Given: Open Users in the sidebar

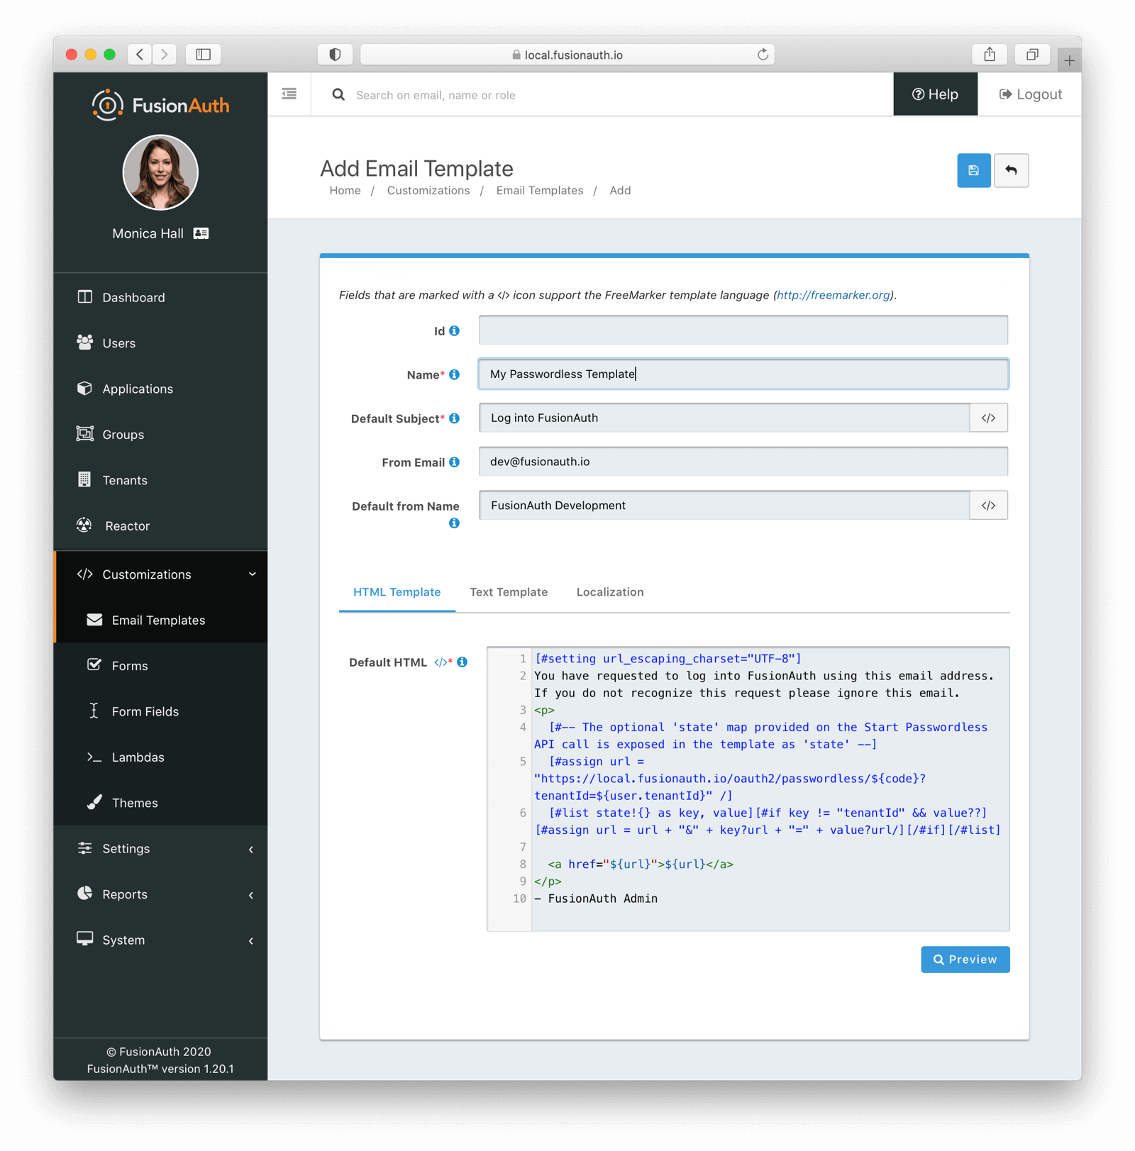Looking at the screenshot, I should coord(160,343).
